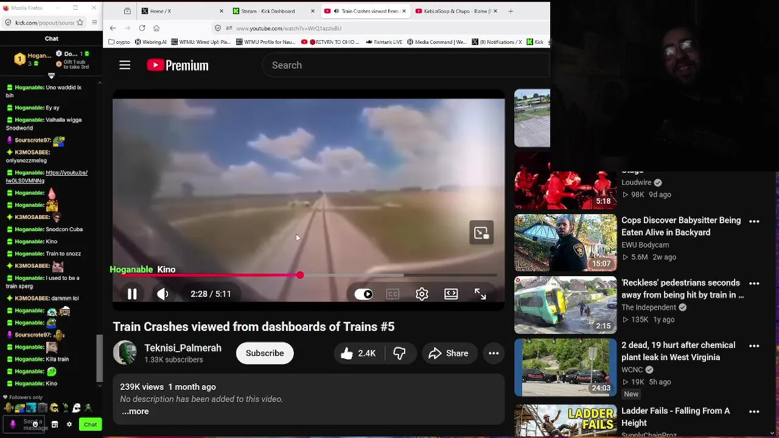Open Media Command bookmark

(436, 42)
